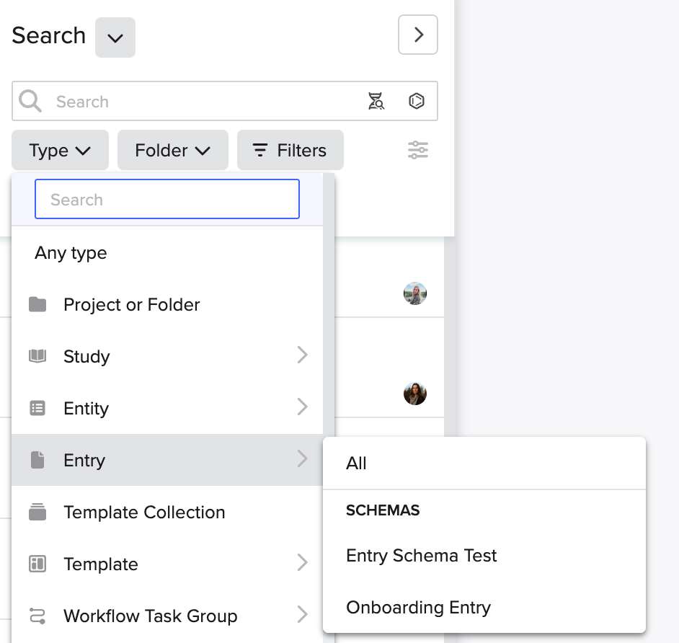Viewport: 679px width, 643px height.
Task: Click the Study book icon
Action: coord(37,357)
